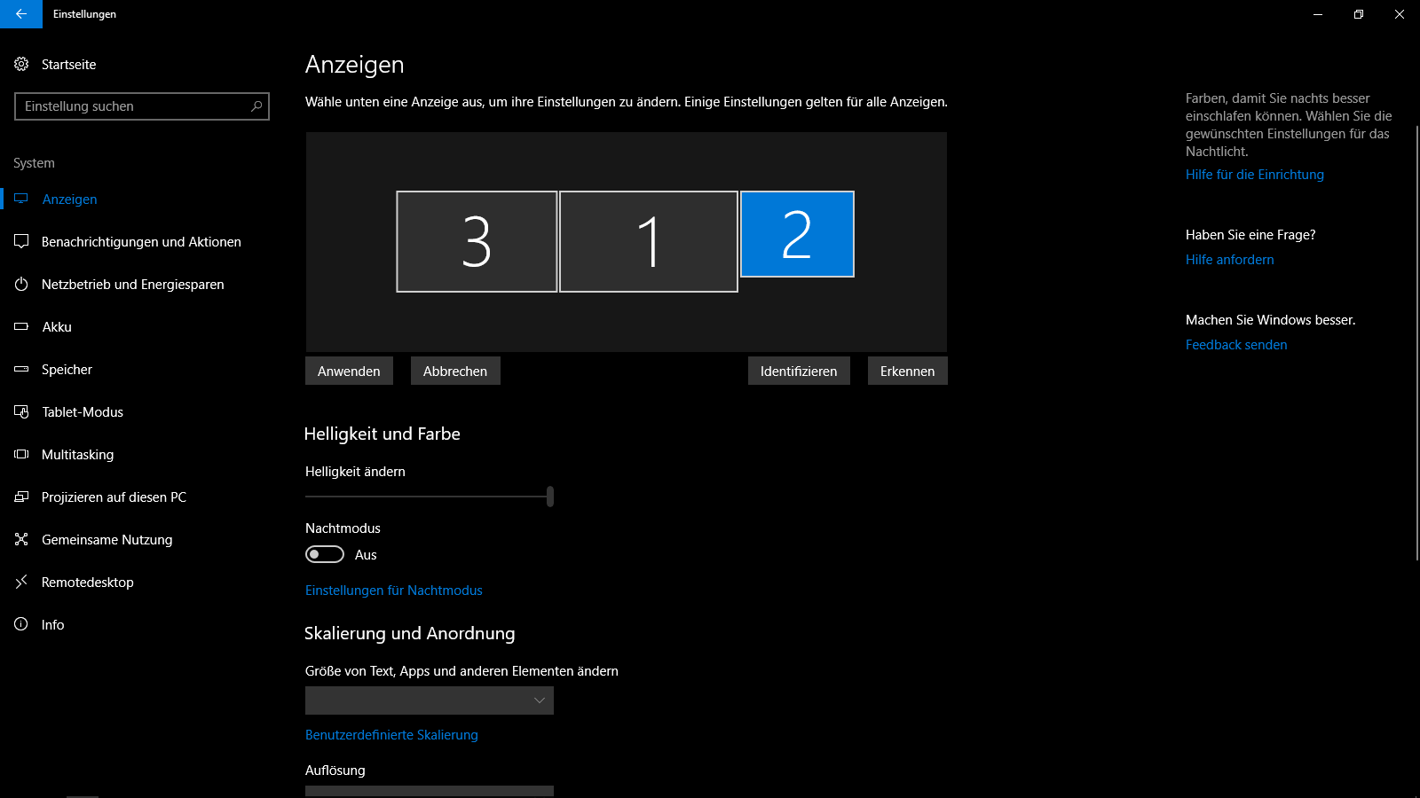This screenshot has width=1420, height=798.
Task: Open Benutzerdefinierte Skalierung link
Action: tap(391, 735)
